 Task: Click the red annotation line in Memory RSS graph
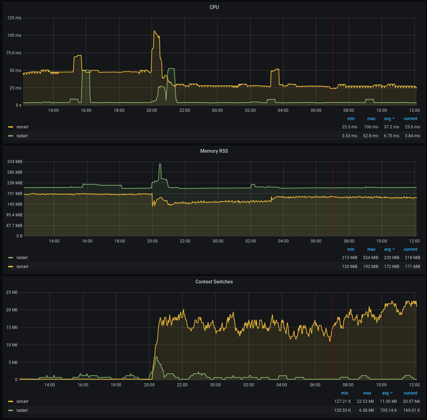pyautogui.click(x=333, y=199)
